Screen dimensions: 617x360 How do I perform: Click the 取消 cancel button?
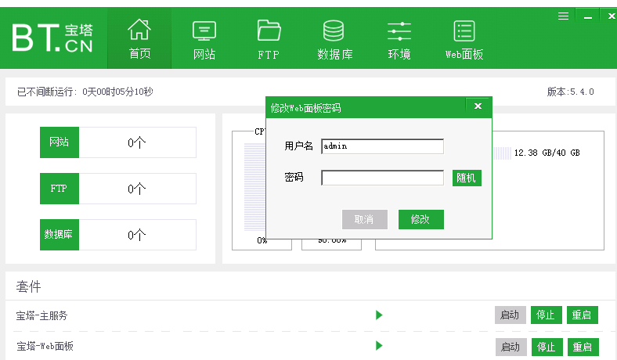pyautogui.click(x=364, y=219)
